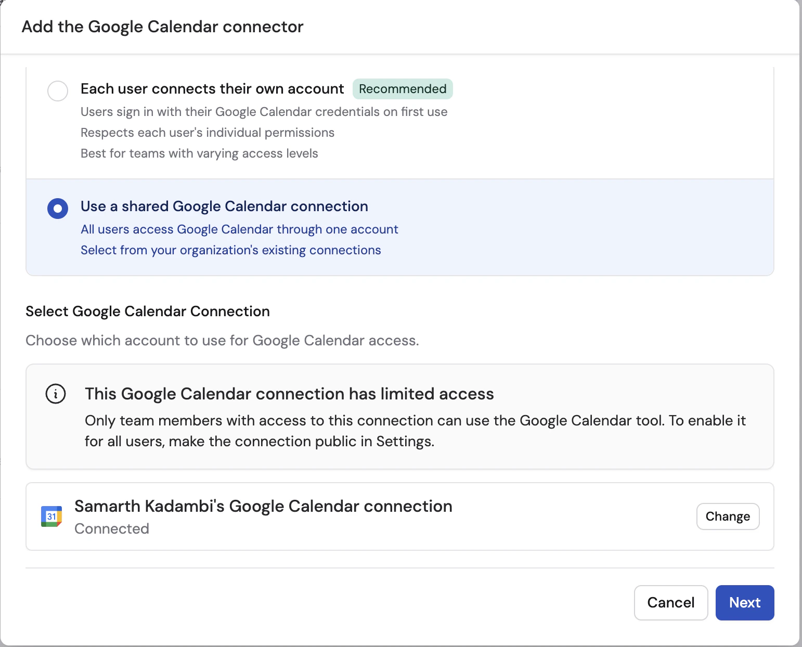Click the "limited access" notice heading
The height and width of the screenshot is (647, 802).
pyautogui.click(x=289, y=394)
